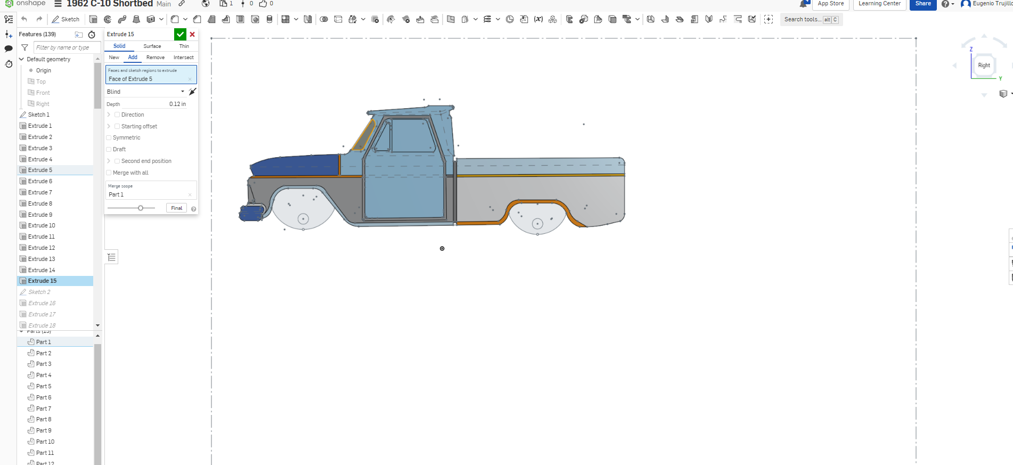Choose the Remove operation tab
The width and height of the screenshot is (1013, 465).
156,58
